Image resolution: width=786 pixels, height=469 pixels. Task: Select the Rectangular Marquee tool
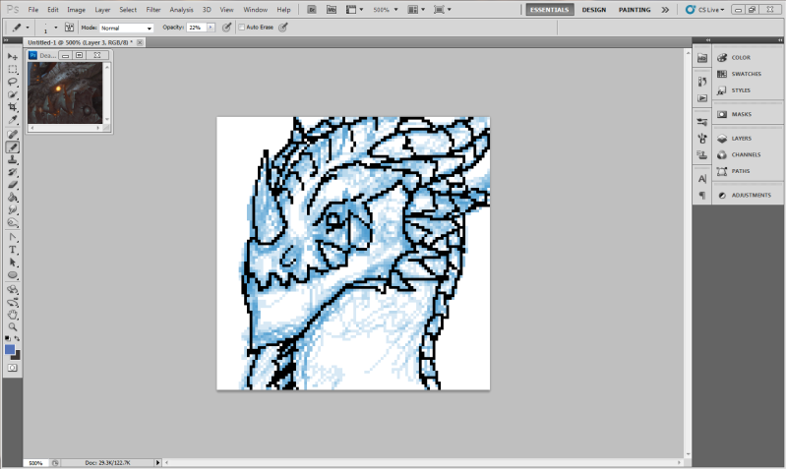[13, 69]
